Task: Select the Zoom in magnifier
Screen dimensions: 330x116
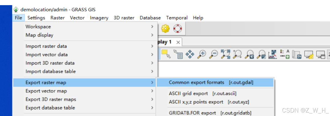Action: [x=201, y=54]
